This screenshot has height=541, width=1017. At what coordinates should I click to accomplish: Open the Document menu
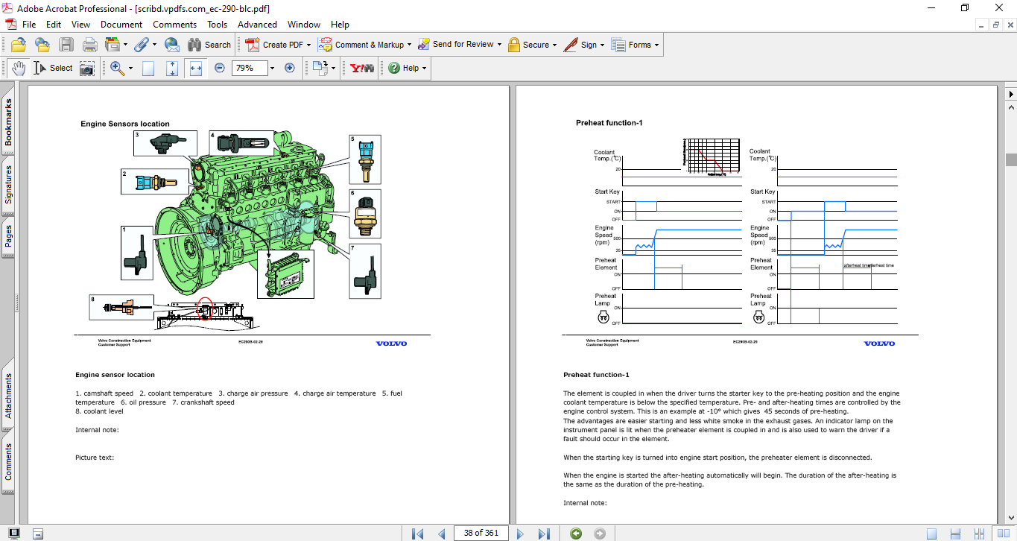click(x=121, y=25)
